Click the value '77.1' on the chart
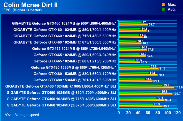The image size is (183, 121). tap(160, 98)
